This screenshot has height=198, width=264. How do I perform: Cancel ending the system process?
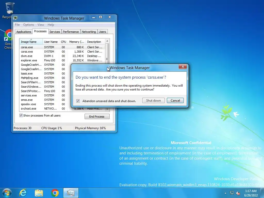point(175,101)
